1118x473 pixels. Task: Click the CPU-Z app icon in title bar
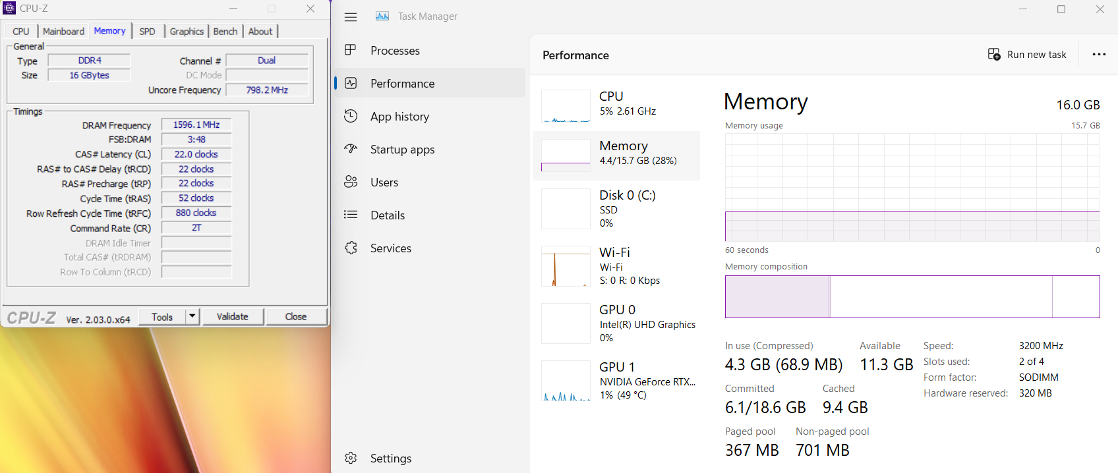click(9, 8)
